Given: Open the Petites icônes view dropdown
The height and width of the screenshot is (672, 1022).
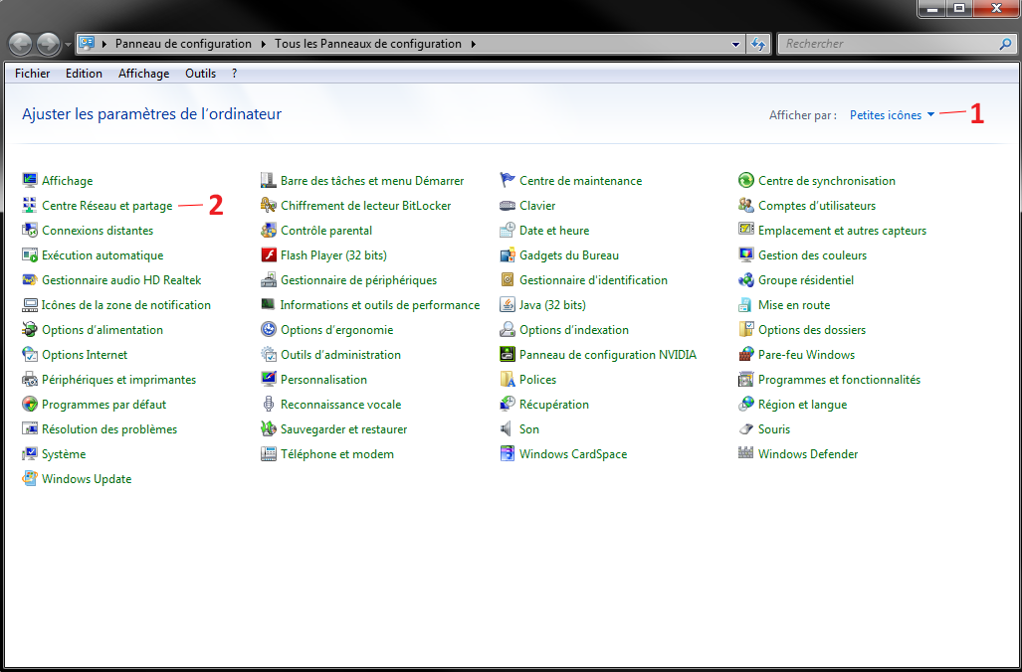Looking at the screenshot, I should (x=892, y=115).
